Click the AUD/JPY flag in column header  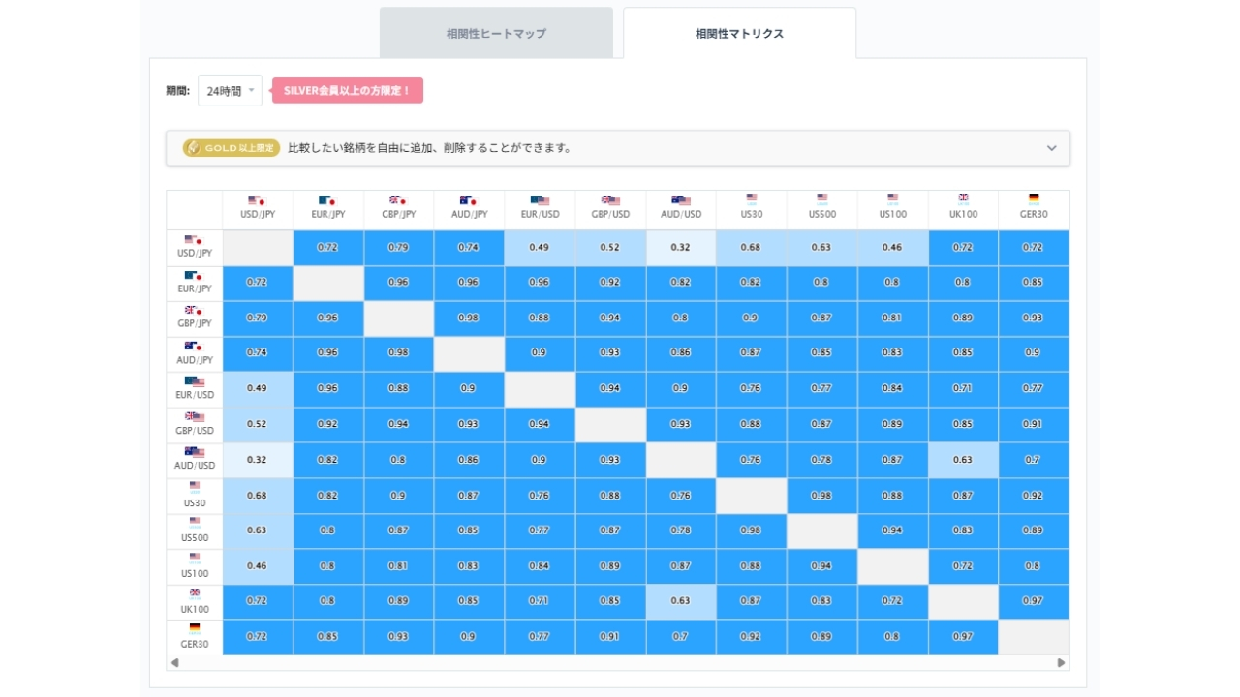[x=469, y=200]
